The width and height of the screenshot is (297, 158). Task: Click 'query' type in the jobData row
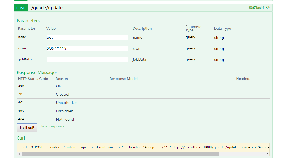point(190,59)
